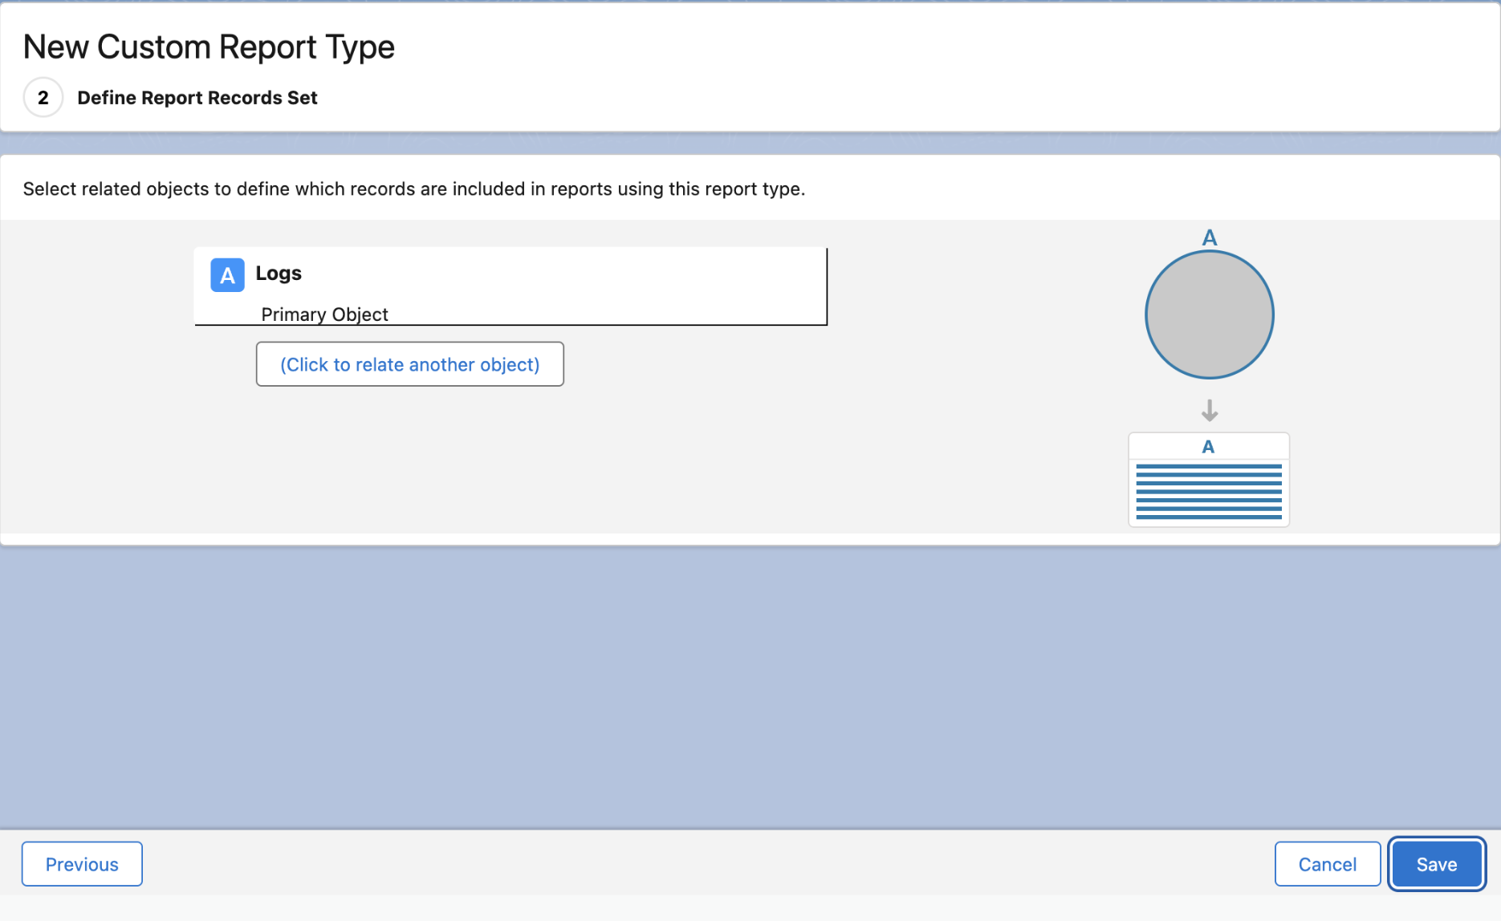The width and height of the screenshot is (1501, 921).
Task: Click the 'Logs' object name
Action: coord(279,274)
